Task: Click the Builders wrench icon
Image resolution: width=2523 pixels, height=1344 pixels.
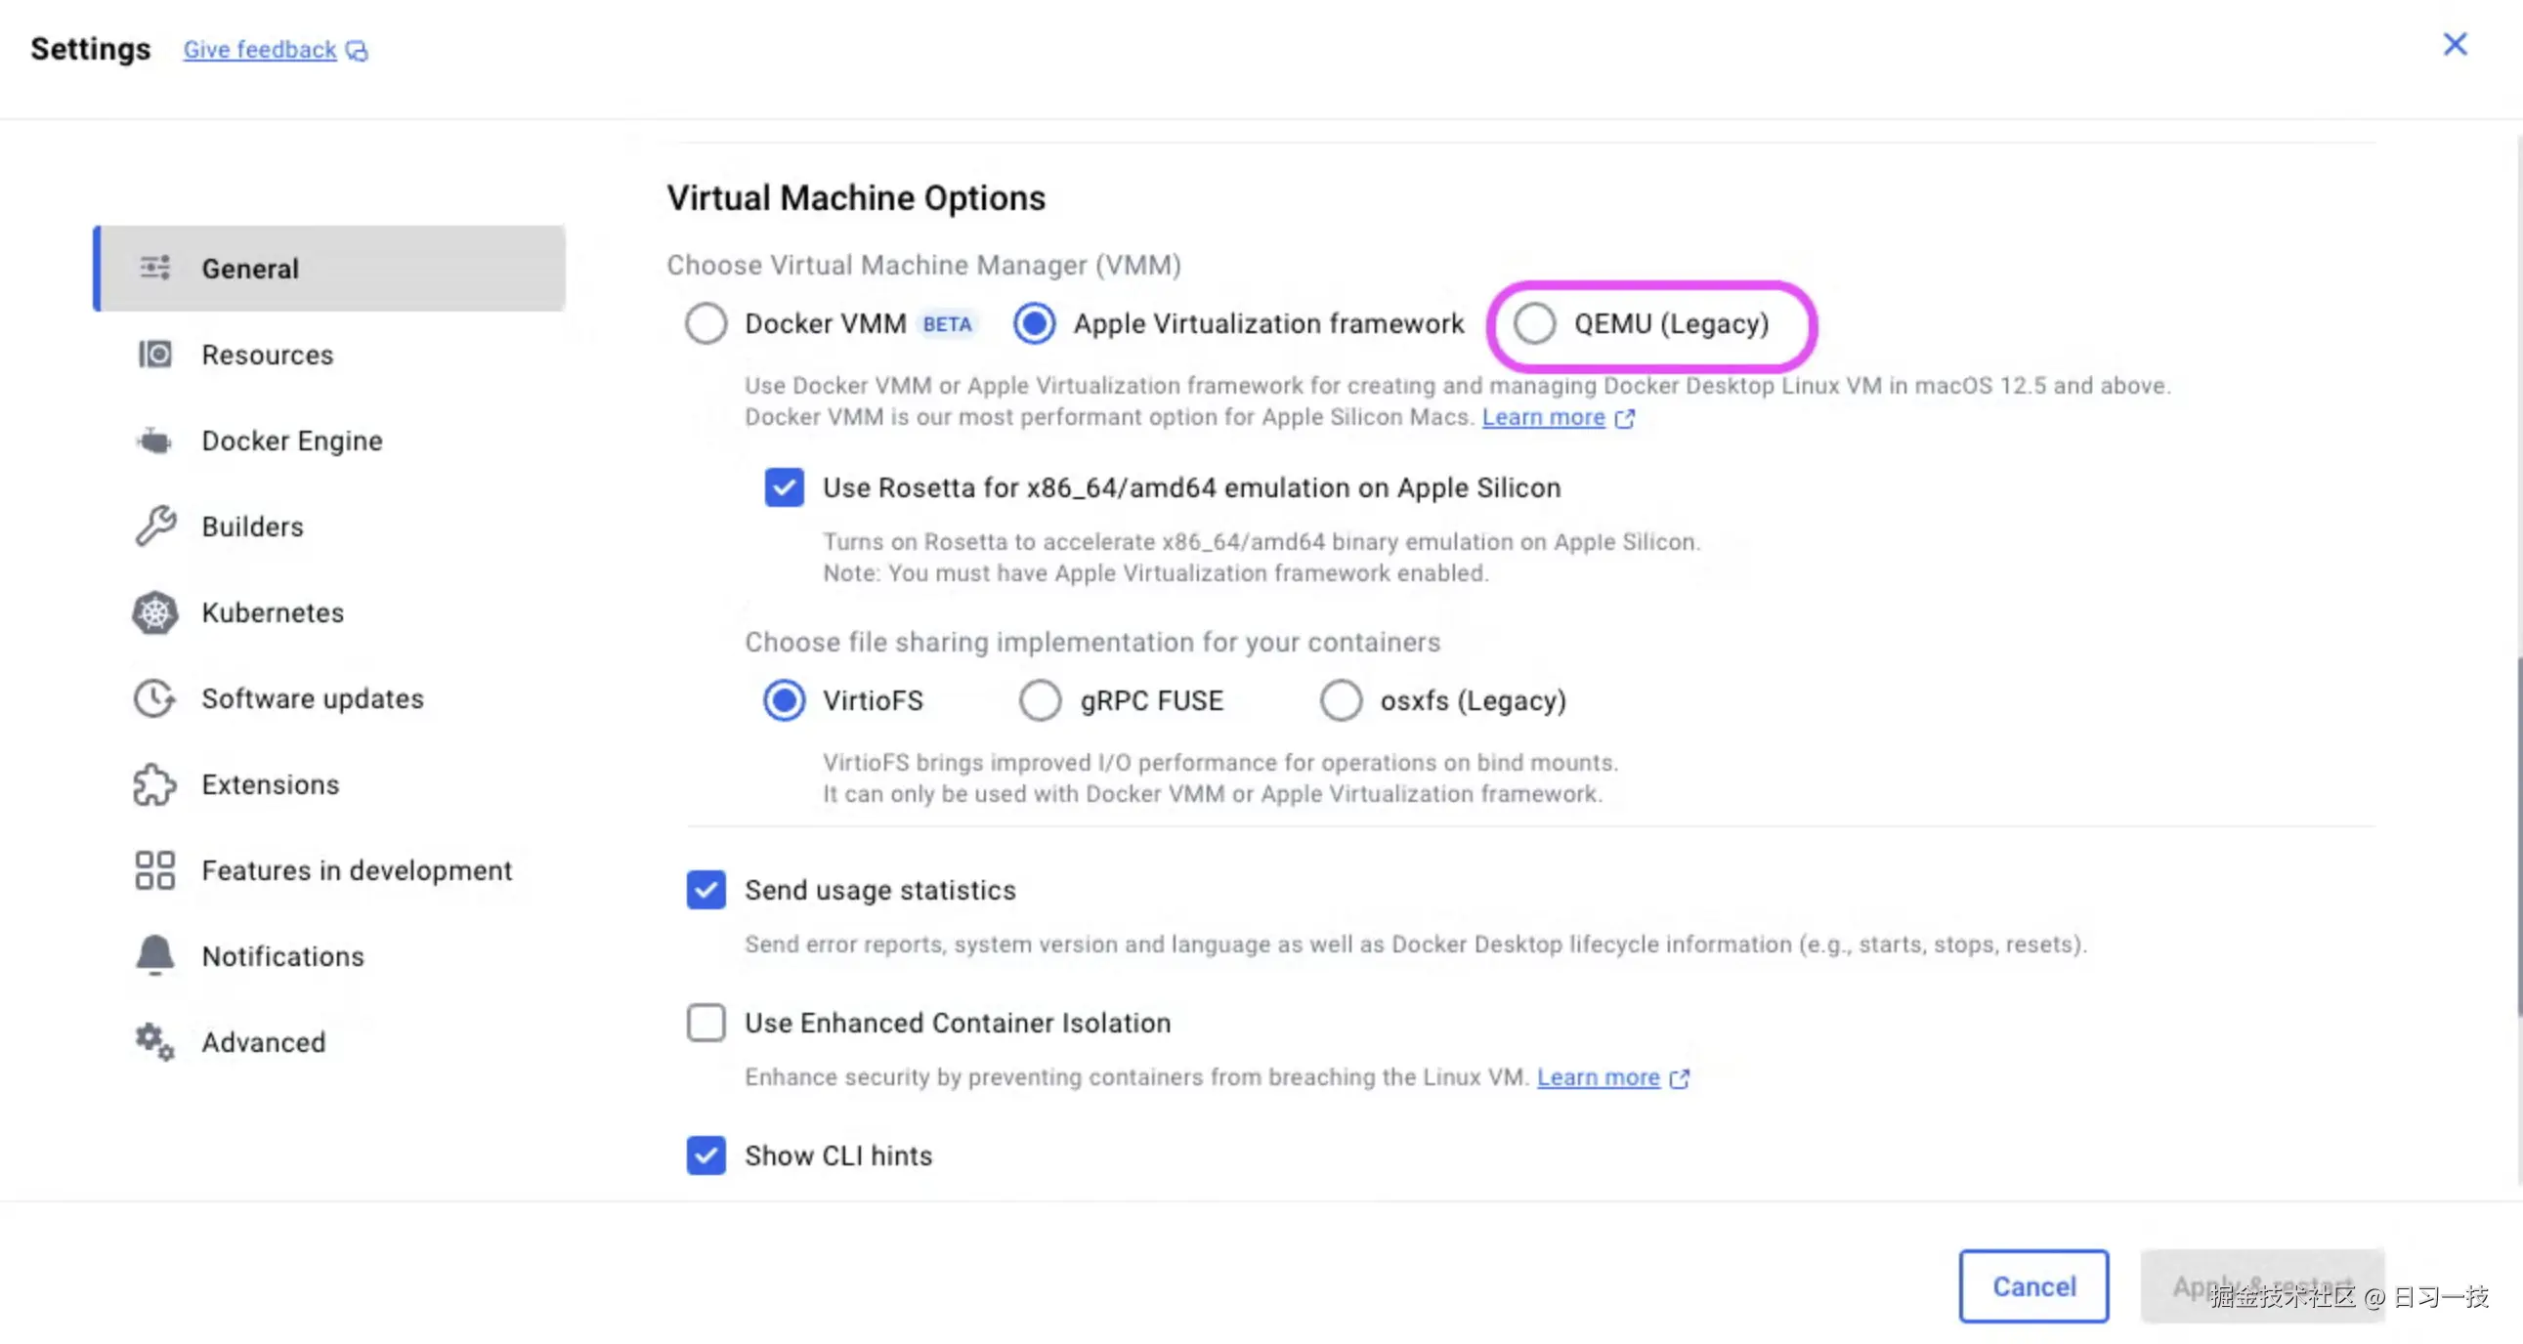Action: click(x=154, y=526)
